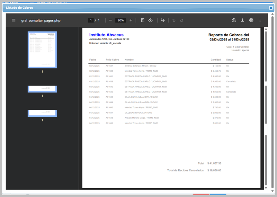Print the Reporte de Cobros

click(251, 20)
